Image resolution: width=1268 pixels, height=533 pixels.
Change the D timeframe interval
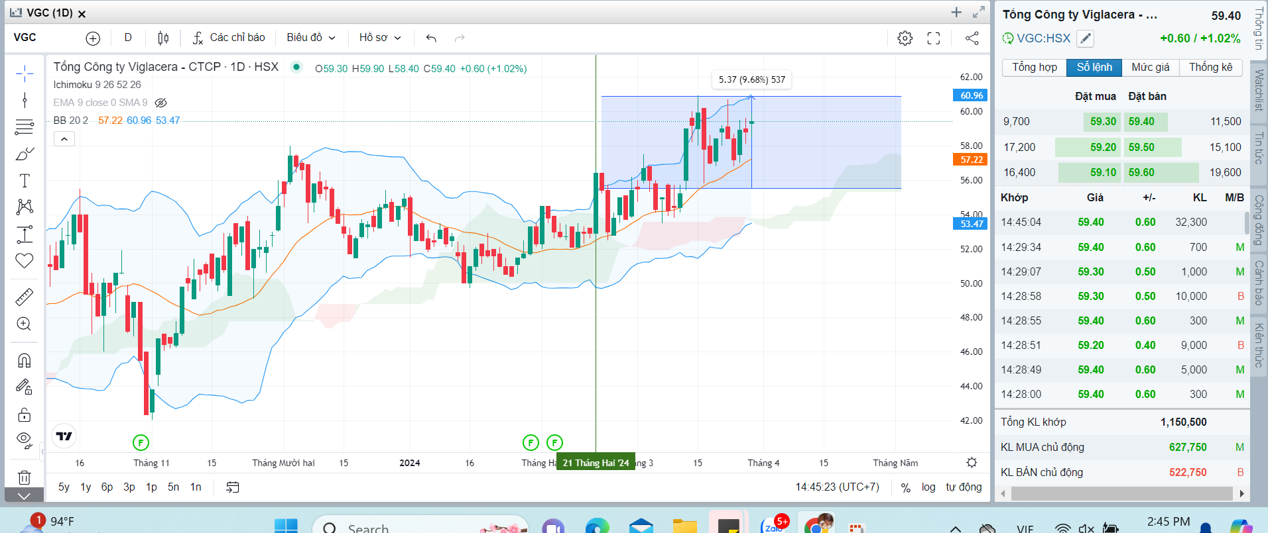pos(128,38)
